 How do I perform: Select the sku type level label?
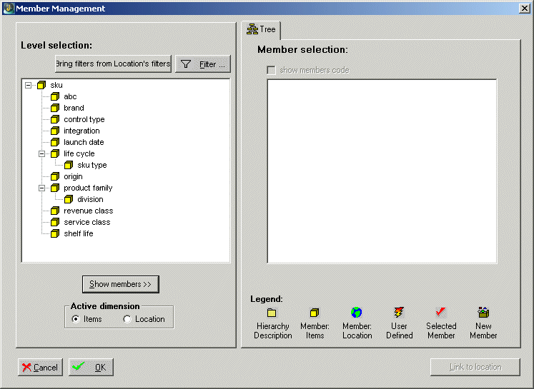tap(92, 166)
